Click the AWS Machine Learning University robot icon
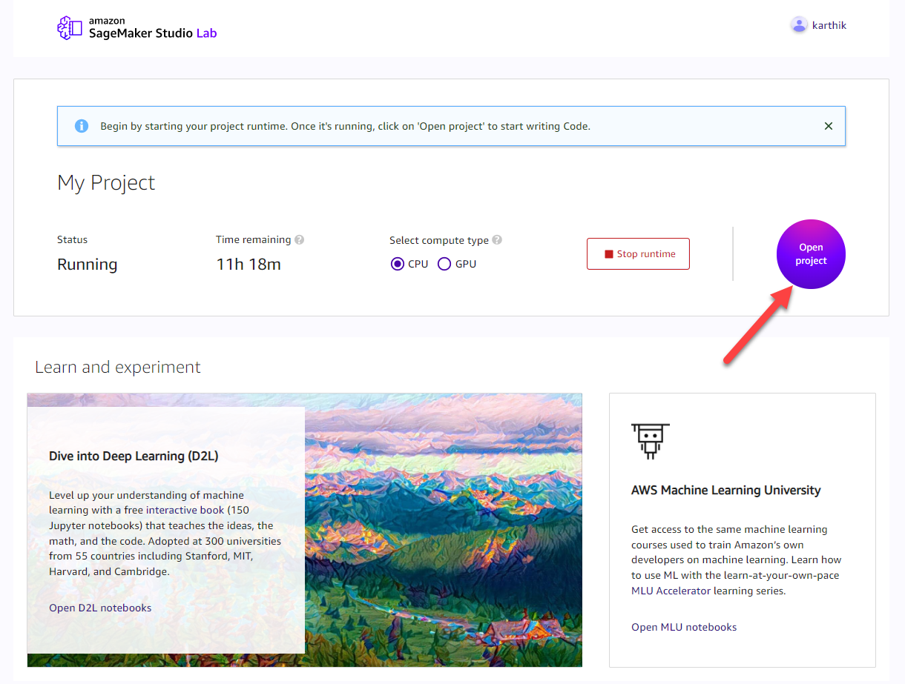Screen dimensions: 905x684 tap(651, 442)
